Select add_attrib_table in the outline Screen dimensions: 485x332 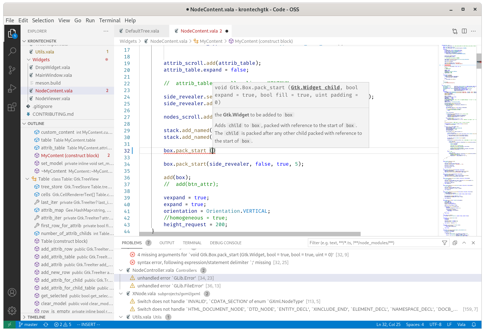click(67, 257)
